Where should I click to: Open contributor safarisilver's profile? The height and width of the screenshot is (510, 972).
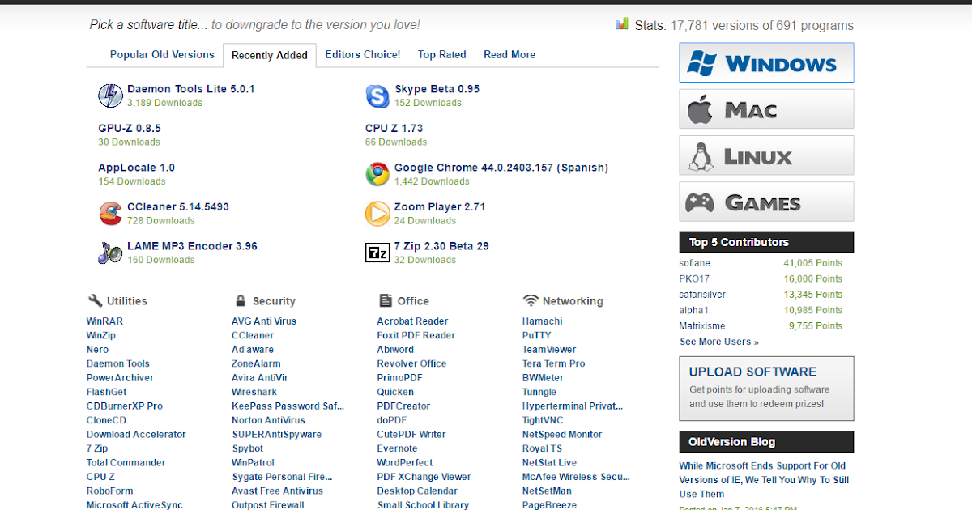[702, 295]
